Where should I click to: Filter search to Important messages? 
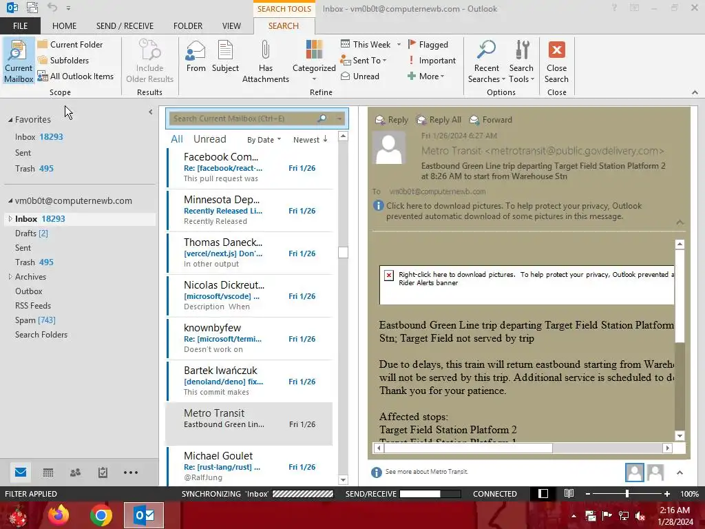[x=432, y=61]
